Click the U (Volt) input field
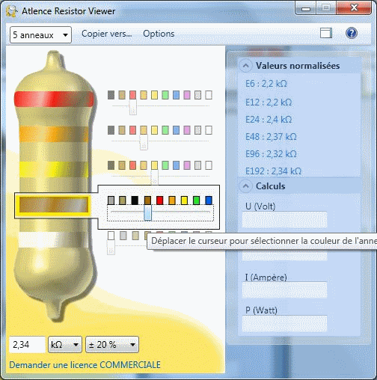377x380 pixels. (x=284, y=220)
